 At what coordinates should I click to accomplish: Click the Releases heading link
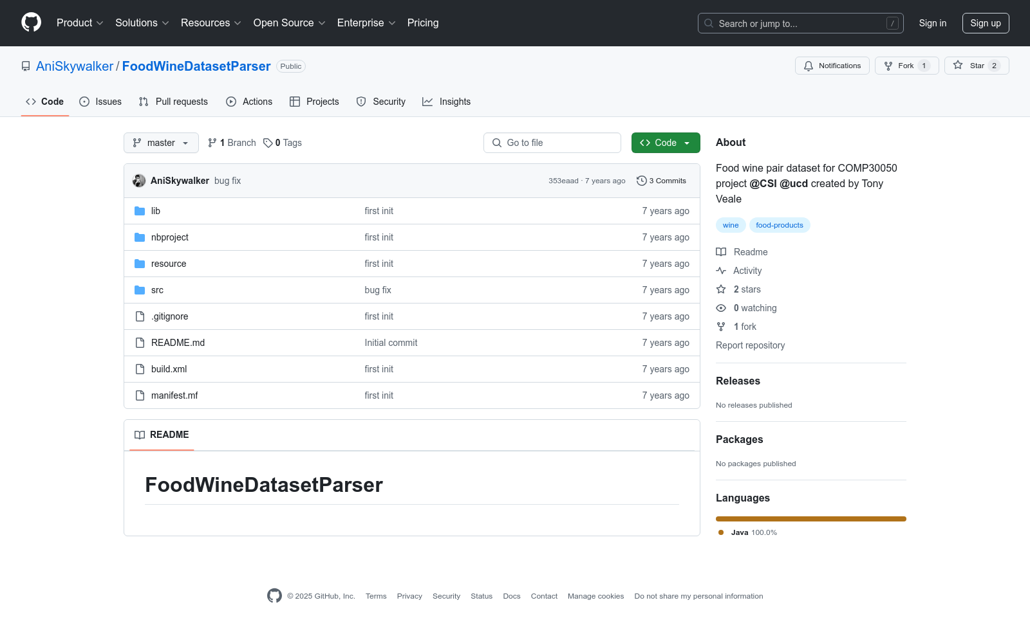click(x=738, y=381)
